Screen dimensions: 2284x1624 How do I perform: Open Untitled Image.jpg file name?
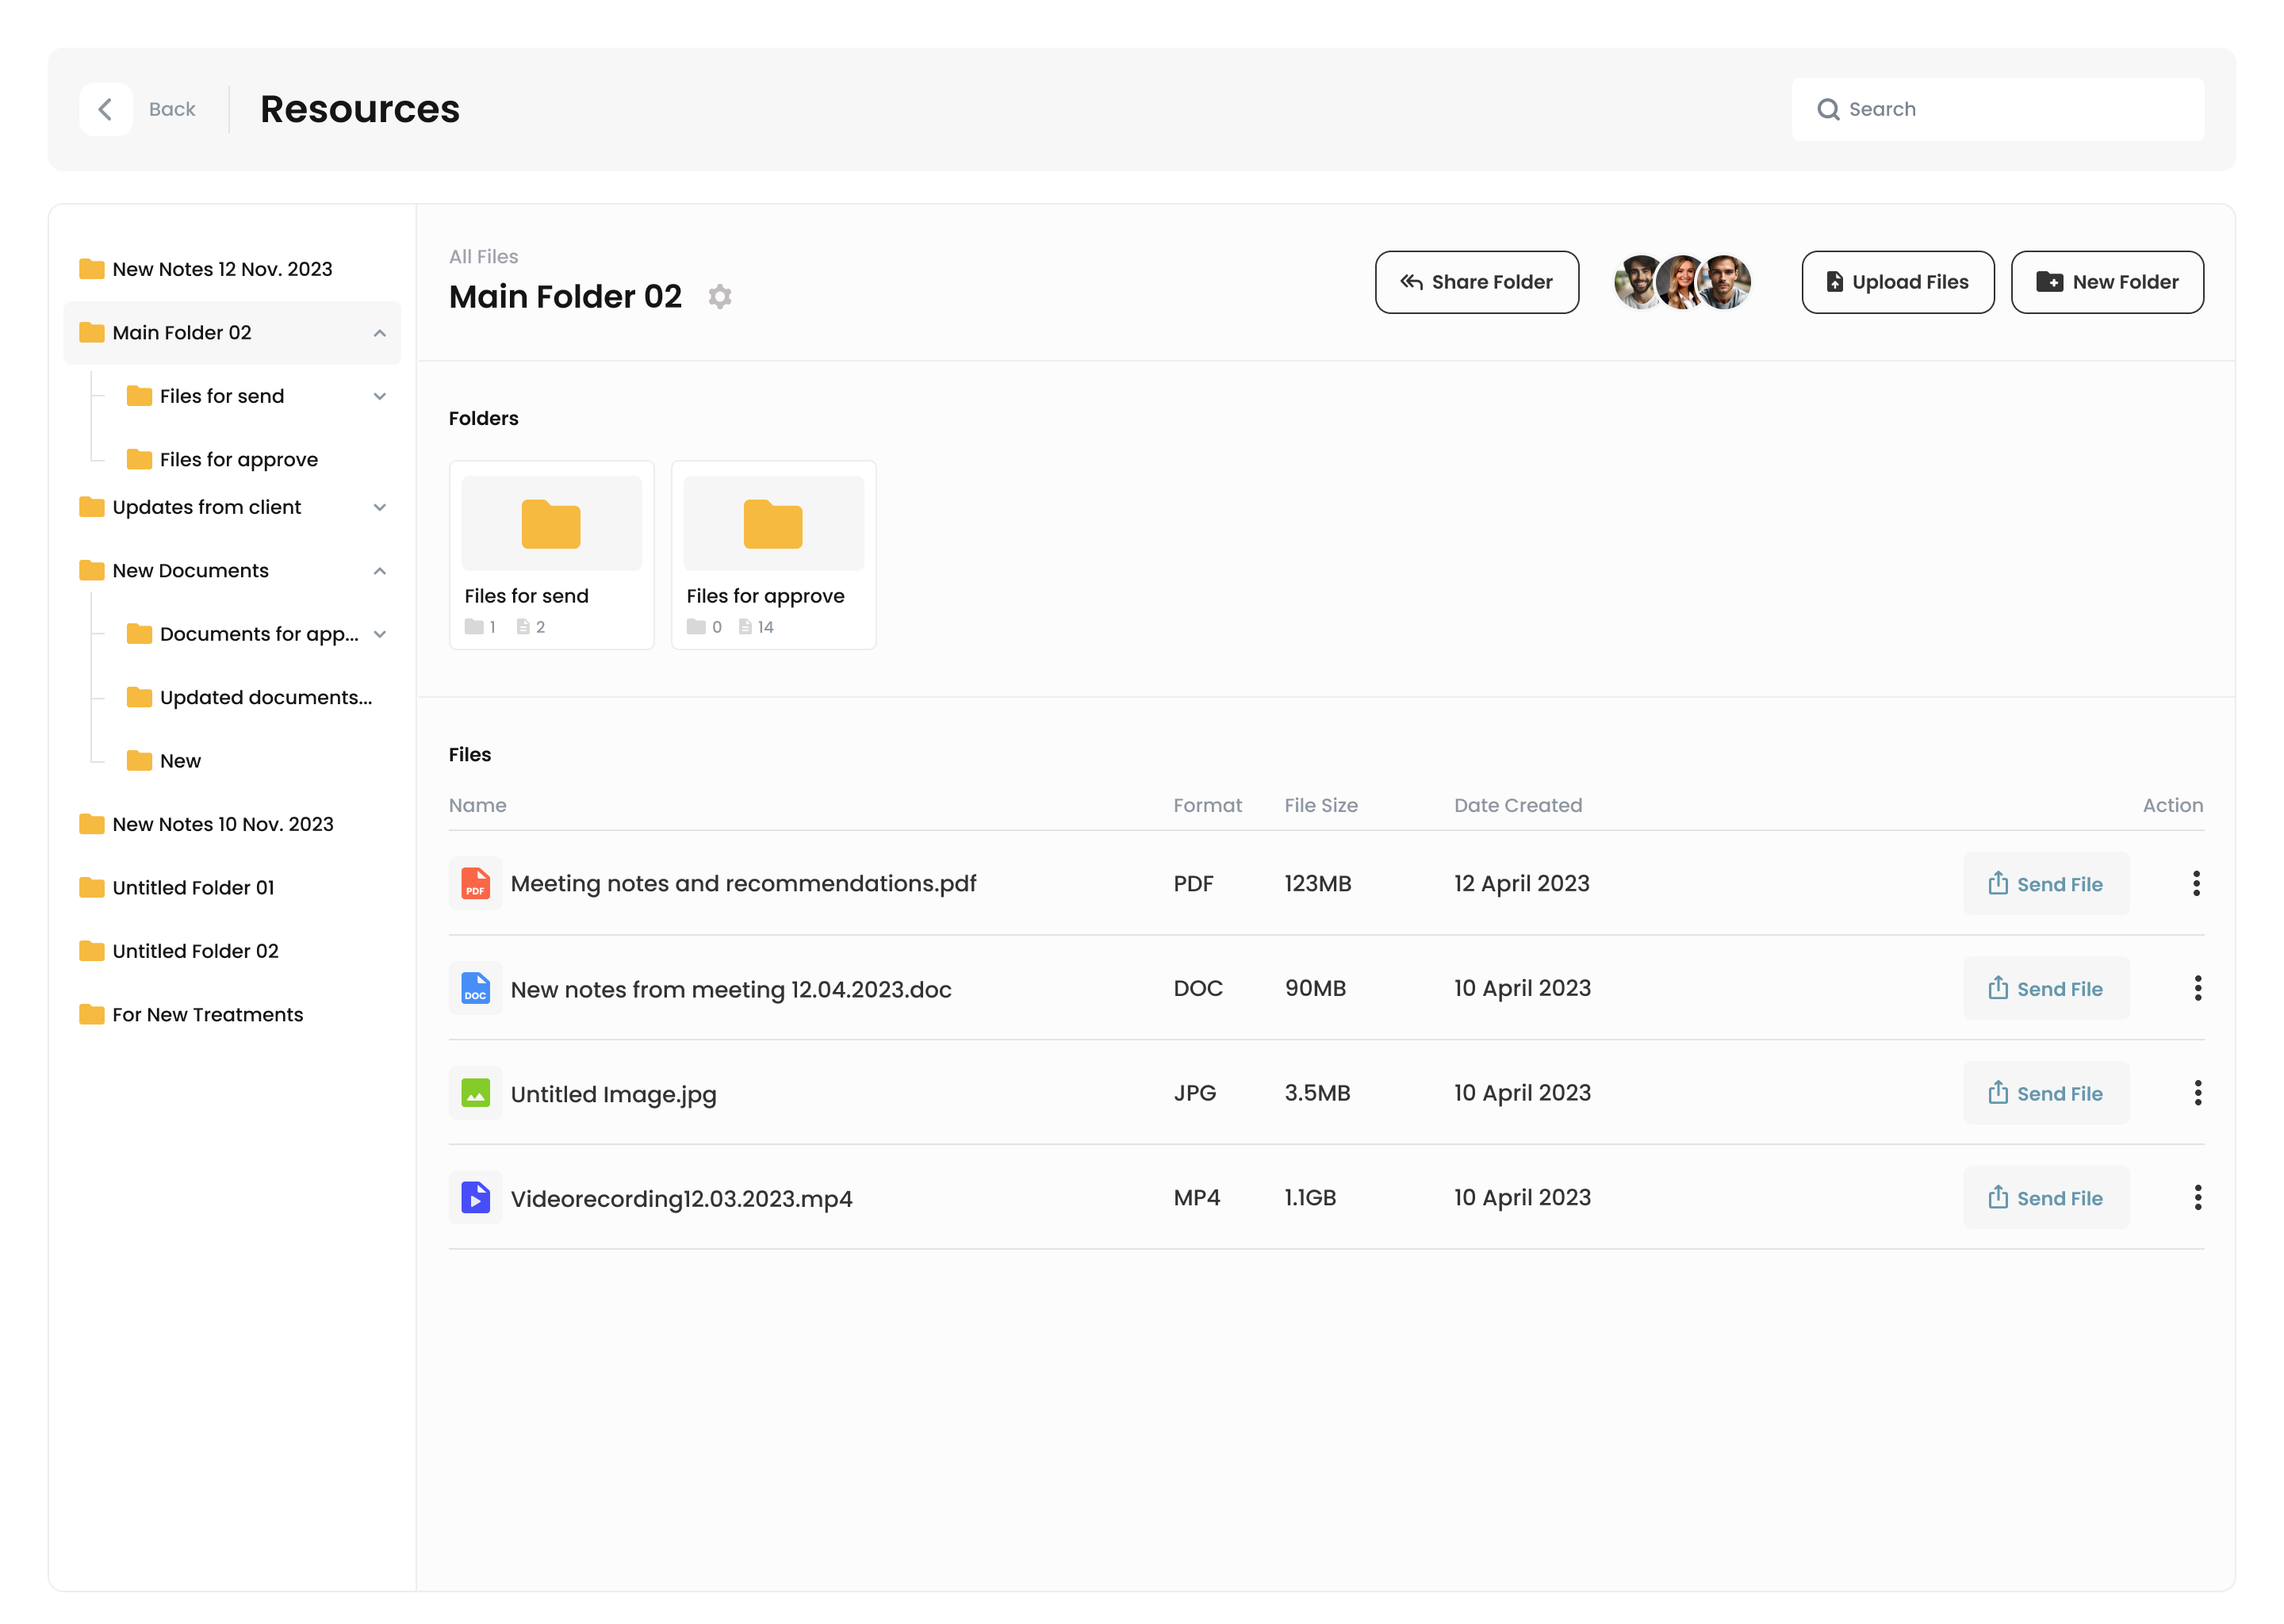(613, 1094)
